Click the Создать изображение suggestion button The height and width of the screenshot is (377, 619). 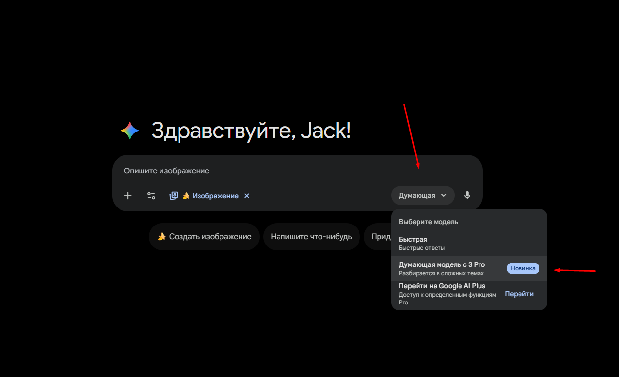(x=204, y=237)
